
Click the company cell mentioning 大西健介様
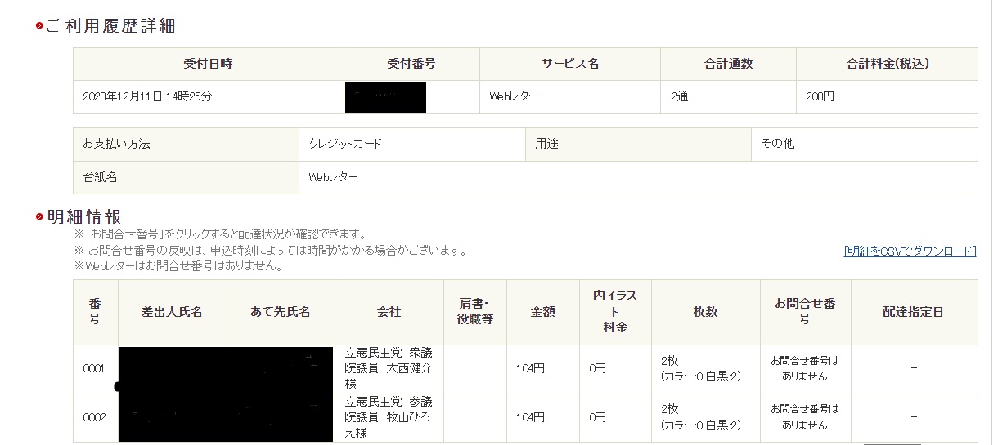click(389, 368)
